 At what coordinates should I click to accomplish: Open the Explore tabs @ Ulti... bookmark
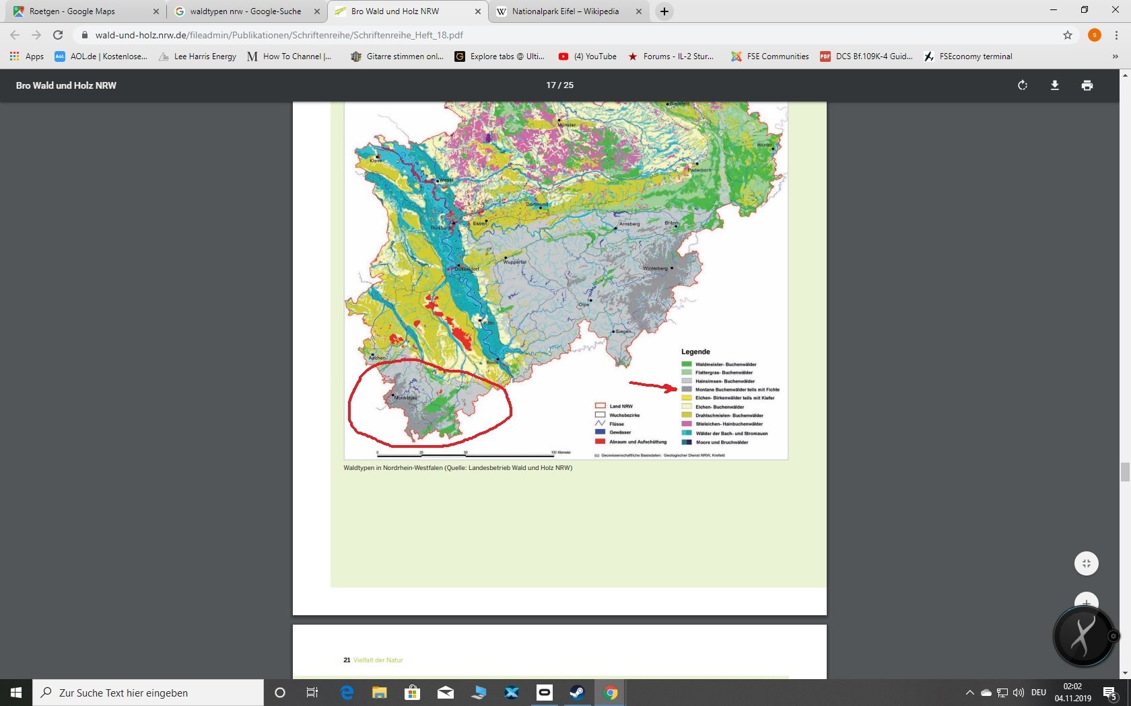(x=500, y=56)
